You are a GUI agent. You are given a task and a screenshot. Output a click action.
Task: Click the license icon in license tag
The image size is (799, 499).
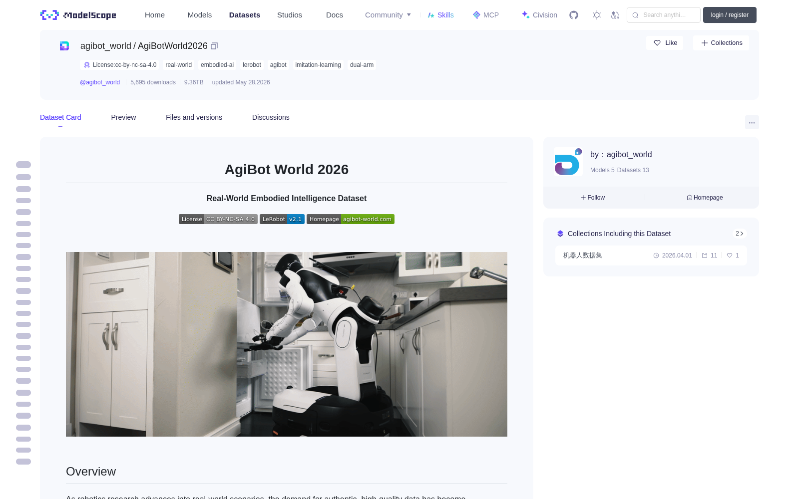click(87, 65)
